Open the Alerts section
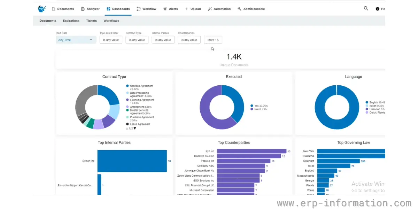 tap(170, 9)
